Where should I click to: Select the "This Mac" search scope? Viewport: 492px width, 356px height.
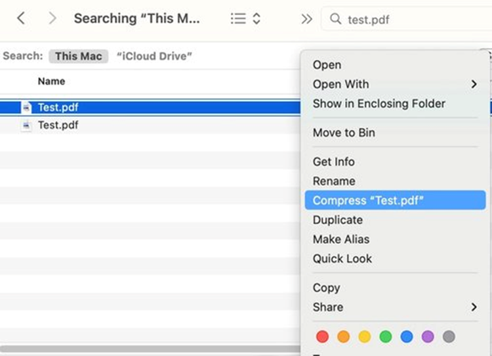(x=78, y=56)
